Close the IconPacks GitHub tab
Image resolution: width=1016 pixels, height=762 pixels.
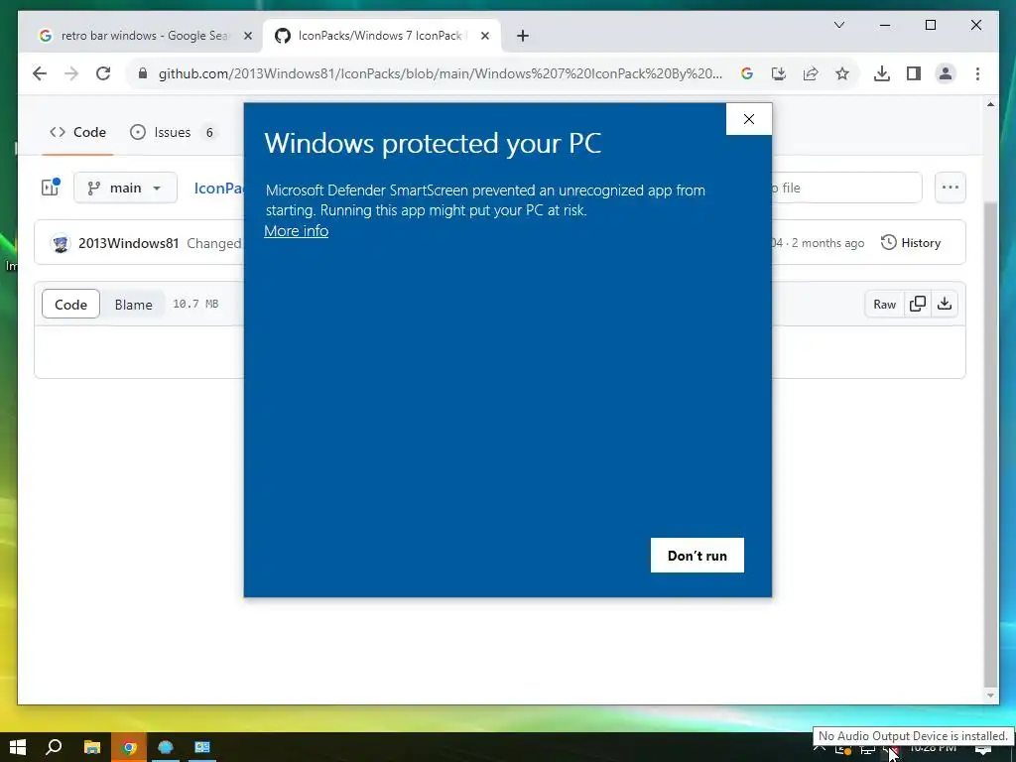(484, 36)
